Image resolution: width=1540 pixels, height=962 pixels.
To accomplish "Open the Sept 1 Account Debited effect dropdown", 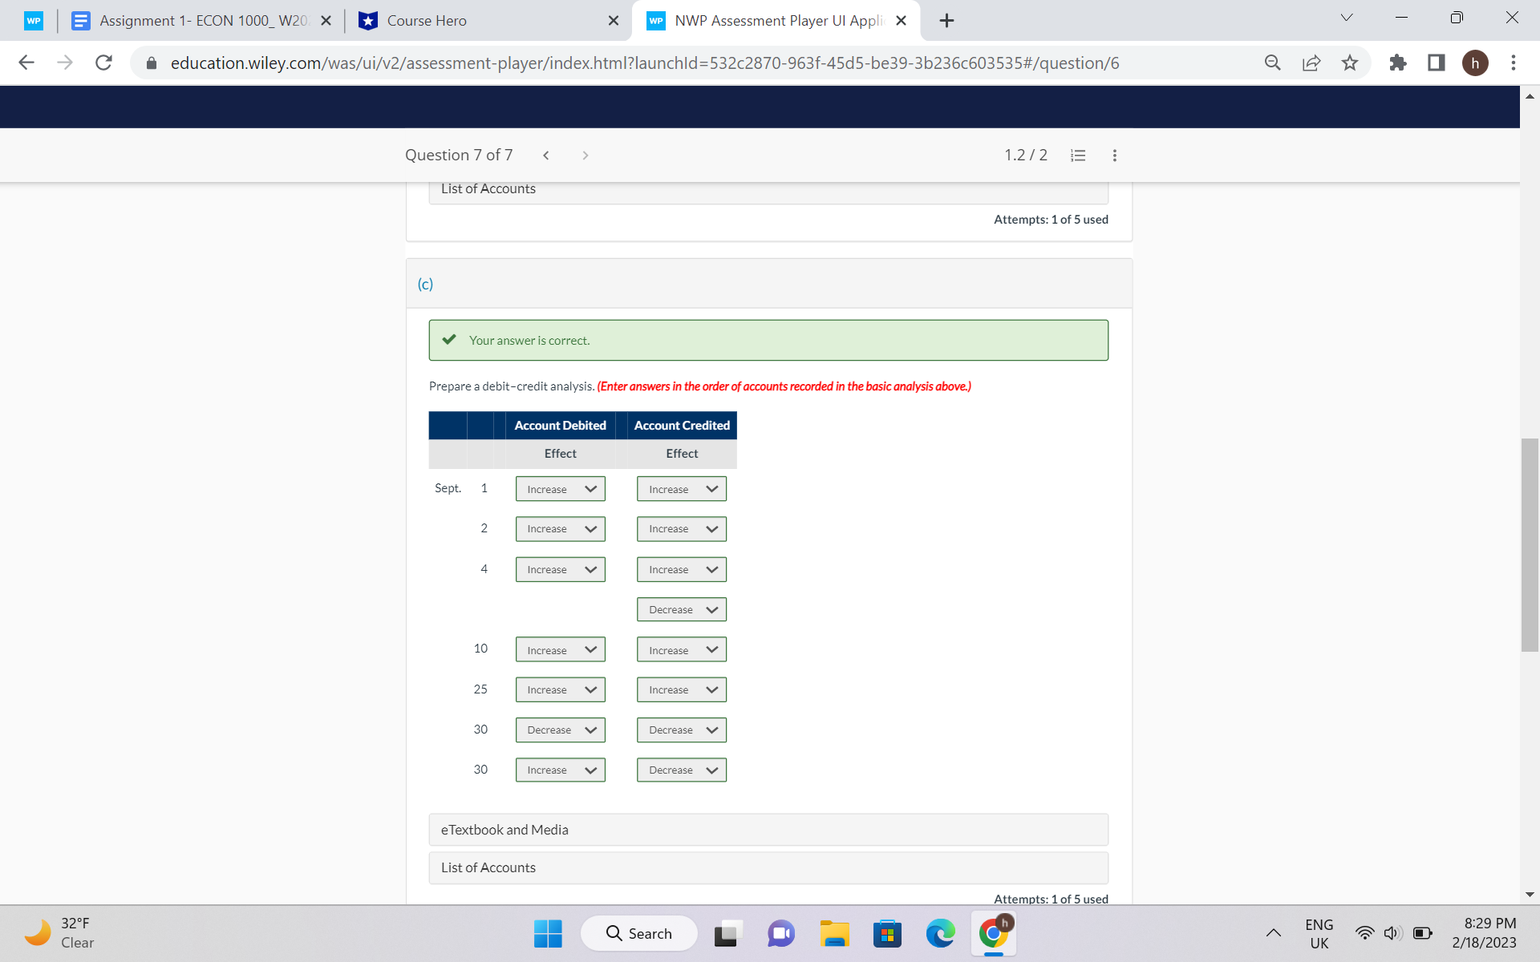I will pos(560,488).
